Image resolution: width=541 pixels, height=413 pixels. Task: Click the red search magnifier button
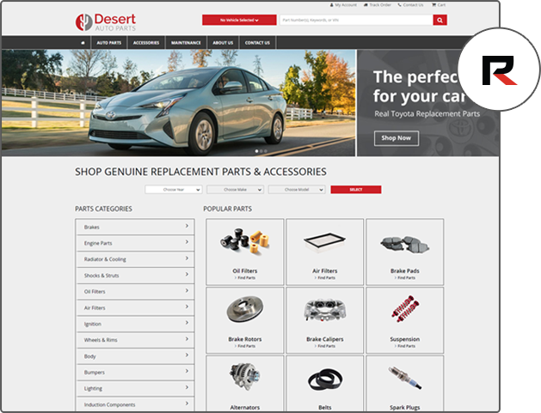point(440,20)
